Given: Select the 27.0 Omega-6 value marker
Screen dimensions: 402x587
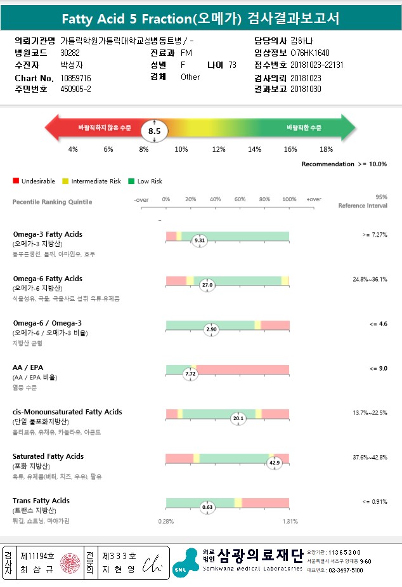Looking at the screenshot, I should 207,285.
